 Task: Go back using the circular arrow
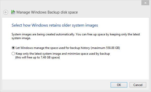(6, 12)
